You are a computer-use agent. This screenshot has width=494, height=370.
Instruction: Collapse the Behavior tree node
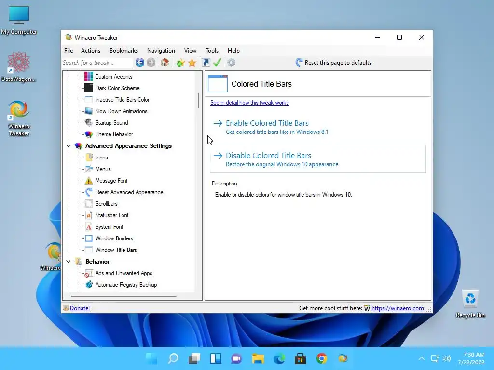(68, 261)
